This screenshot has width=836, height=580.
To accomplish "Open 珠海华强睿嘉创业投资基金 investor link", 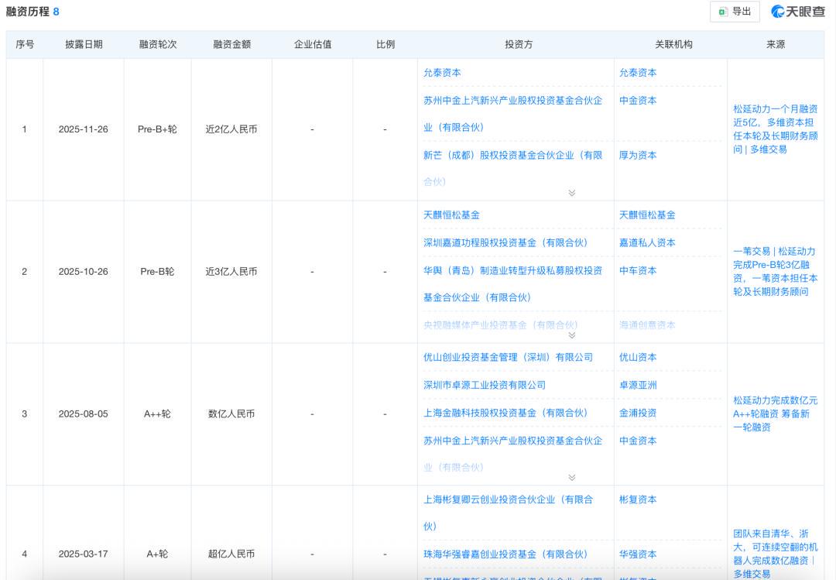I will coord(505,554).
